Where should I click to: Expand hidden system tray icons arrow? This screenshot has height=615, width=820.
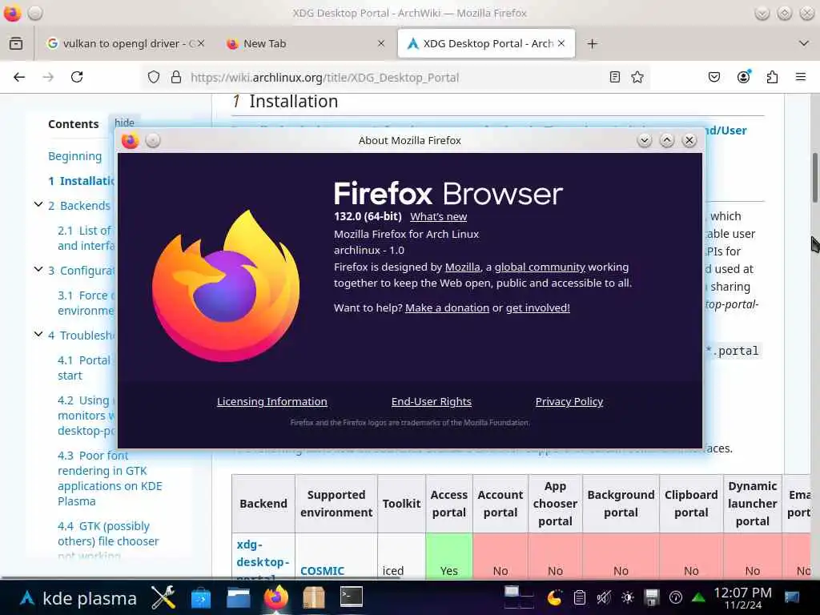pyautogui.click(x=698, y=597)
